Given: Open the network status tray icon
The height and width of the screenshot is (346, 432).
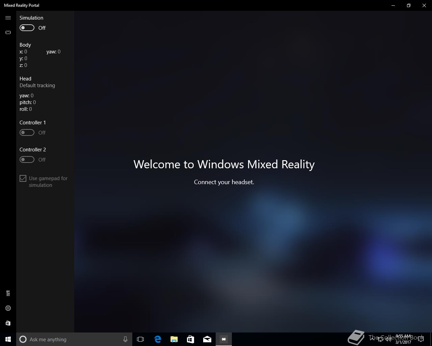Looking at the screenshot, I should pos(380,339).
